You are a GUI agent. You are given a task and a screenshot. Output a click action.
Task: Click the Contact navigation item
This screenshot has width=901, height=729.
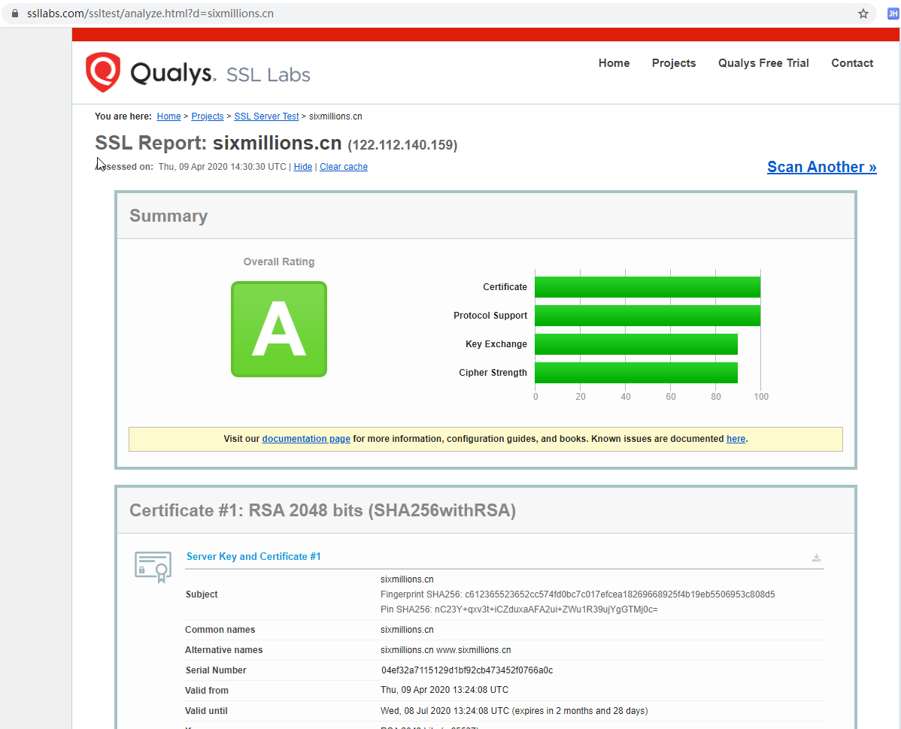pyautogui.click(x=851, y=63)
